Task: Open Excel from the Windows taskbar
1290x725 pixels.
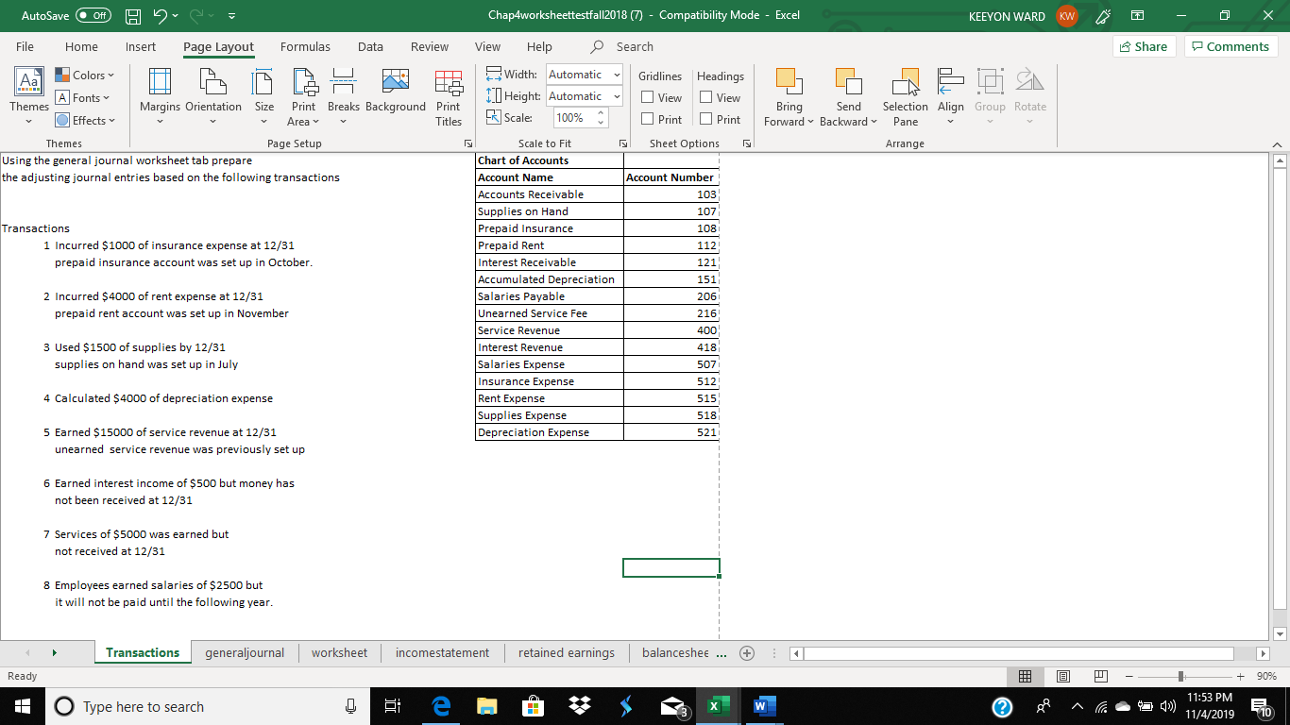Action: [718, 706]
